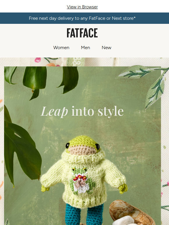
Task: Click the knitted frog's green head
Action: [x=82, y=141]
